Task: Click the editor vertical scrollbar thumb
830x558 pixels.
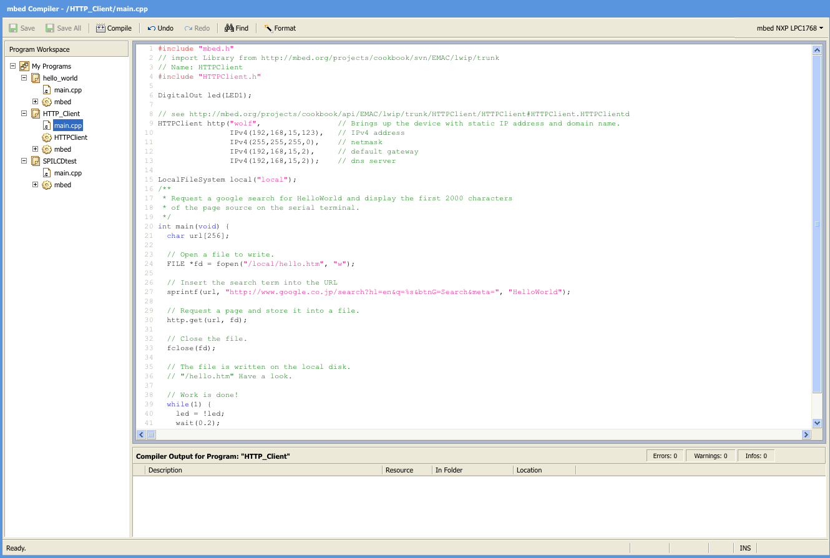Action: [x=817, y=224]
